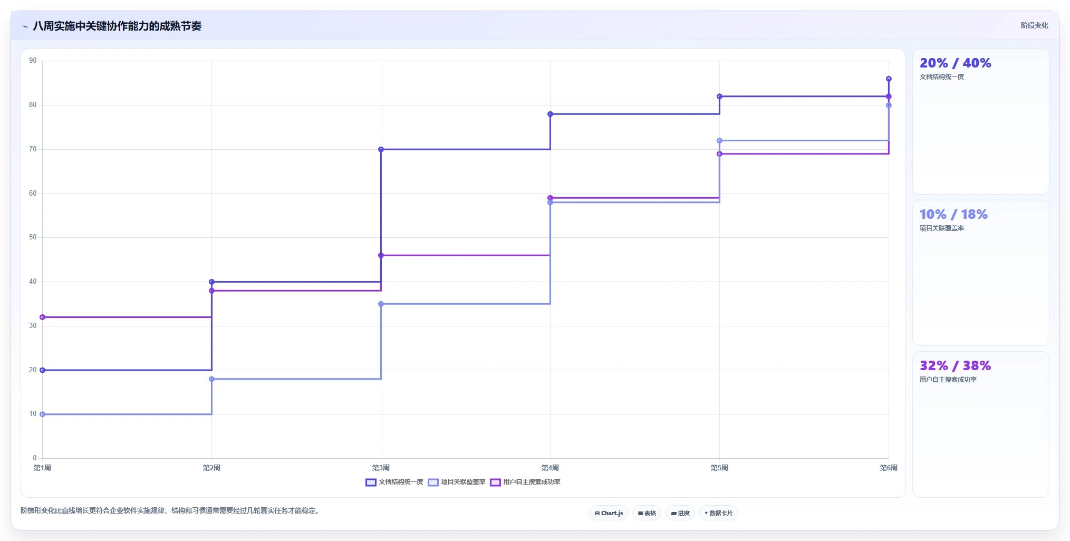The width and height of the screenshot is (1070, 541).
Task: Click the 用户自主搜索成功率 point at 第3周 (46)
Action: coord(381,255)
